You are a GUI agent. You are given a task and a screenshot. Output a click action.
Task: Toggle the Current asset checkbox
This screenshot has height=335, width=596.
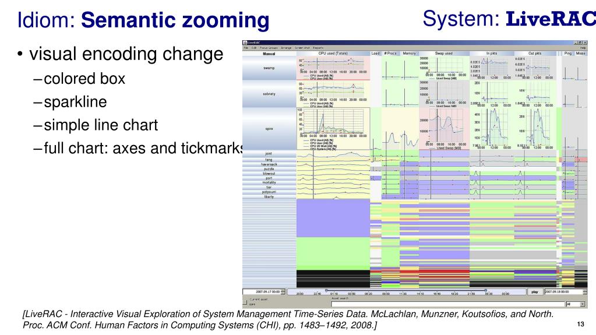(x=245, y=302)
